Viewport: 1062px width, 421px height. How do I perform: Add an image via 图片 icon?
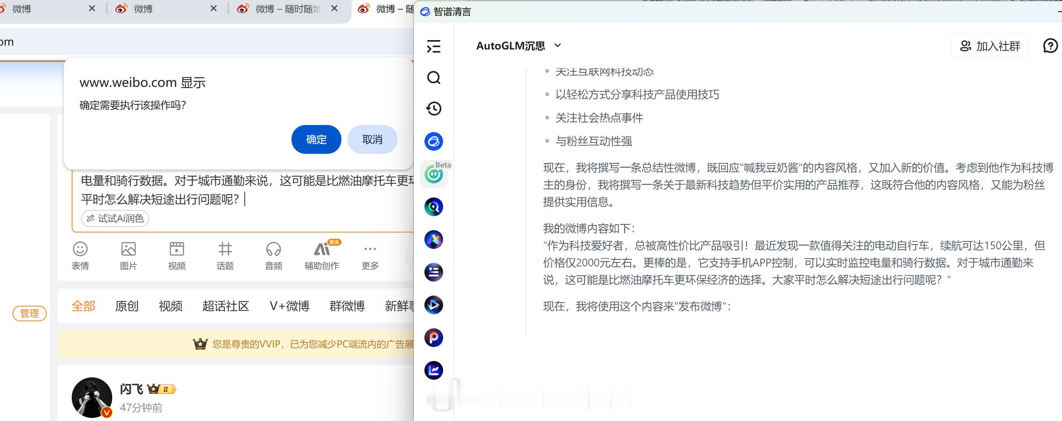(x=128, y=256)
